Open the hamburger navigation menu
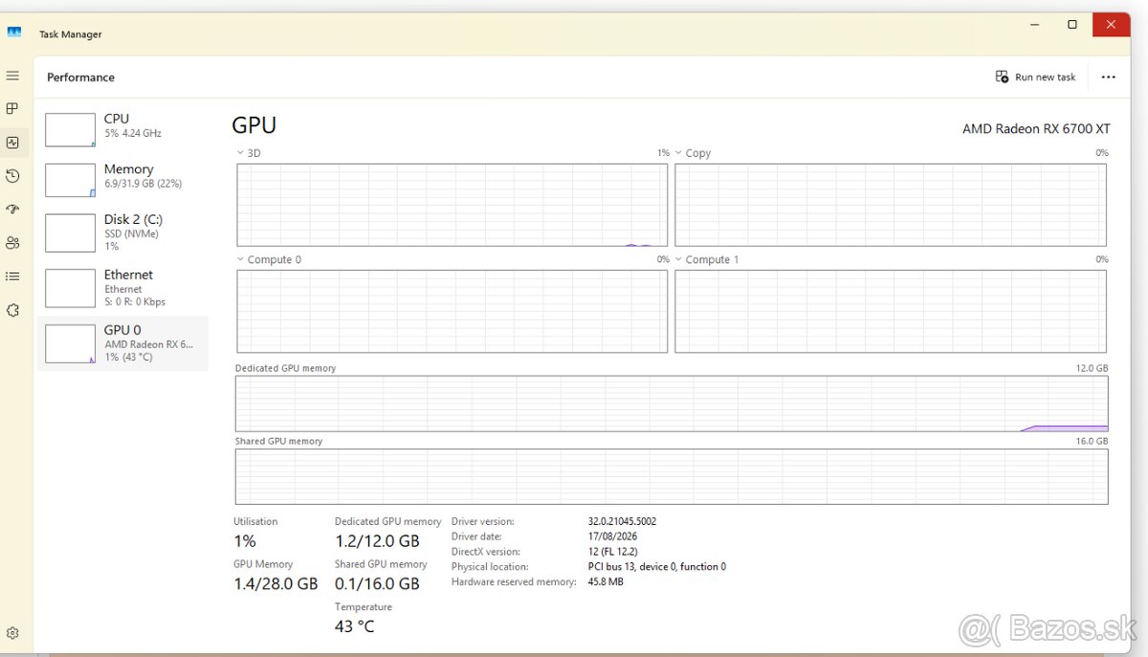 coord(12,76)
